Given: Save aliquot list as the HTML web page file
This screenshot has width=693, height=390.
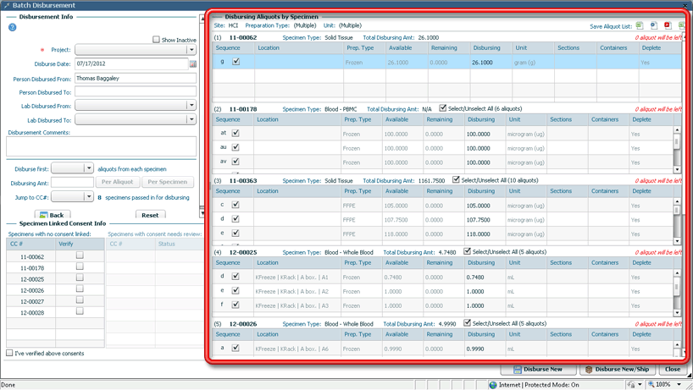Looking at the screenshot, I should click(654, 25).
